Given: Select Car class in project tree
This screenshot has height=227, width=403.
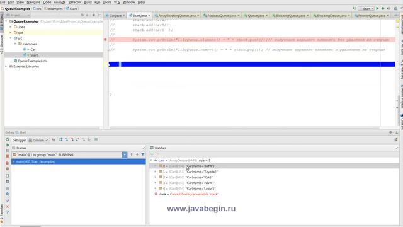Looking at the screenshot, I should pyautogui.click(x=33, y=49).
